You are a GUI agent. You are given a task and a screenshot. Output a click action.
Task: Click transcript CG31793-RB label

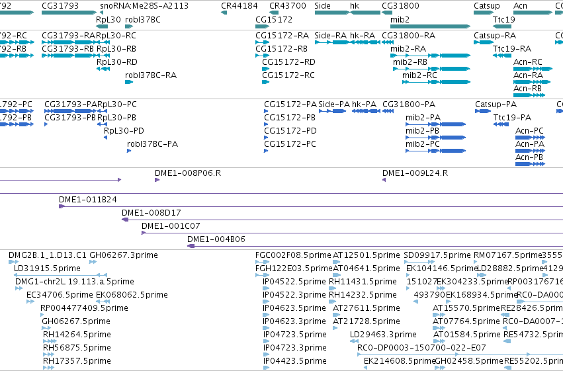[x=68, y=49]
